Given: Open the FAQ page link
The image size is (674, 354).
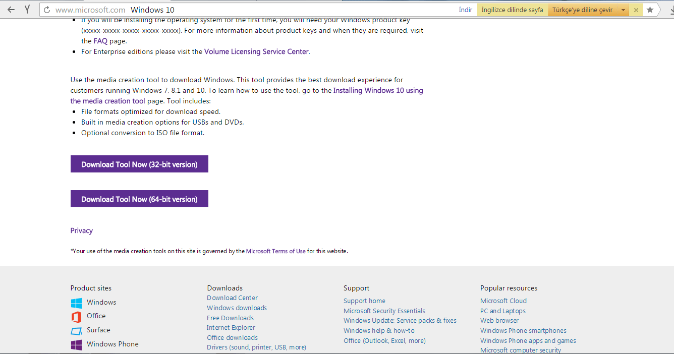Looking at the screenshot, I should click(100, 41).
